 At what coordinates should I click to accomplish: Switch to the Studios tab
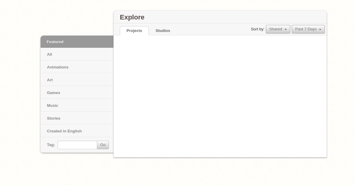tap(163, 30)
